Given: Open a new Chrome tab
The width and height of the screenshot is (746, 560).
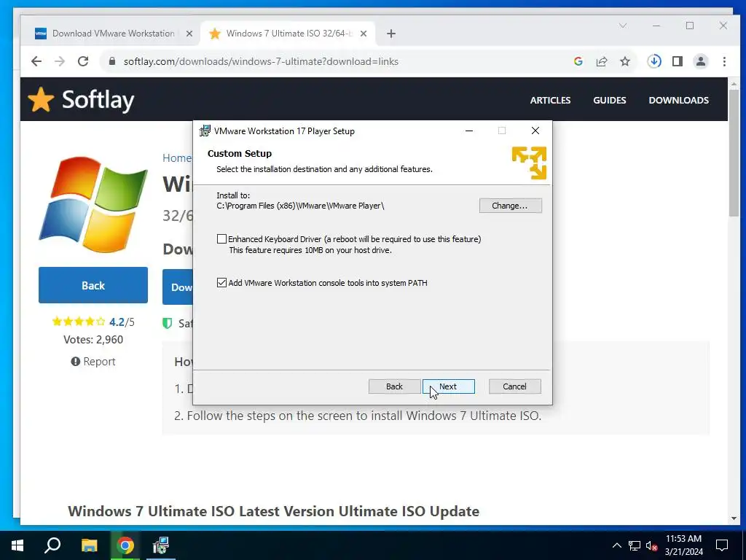Looking at the screenshot, I should click(391, 34).
